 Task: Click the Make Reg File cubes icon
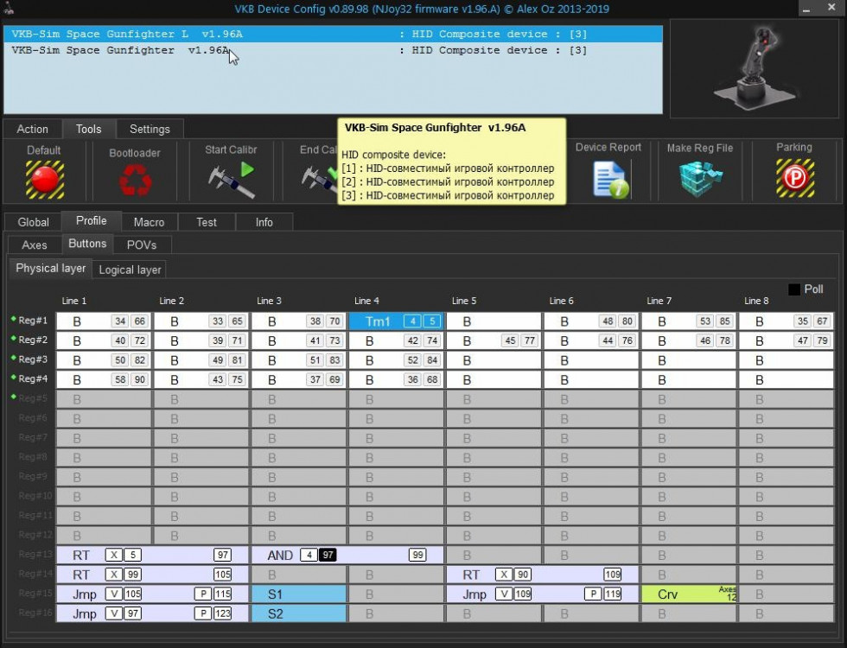coord(699,179)
